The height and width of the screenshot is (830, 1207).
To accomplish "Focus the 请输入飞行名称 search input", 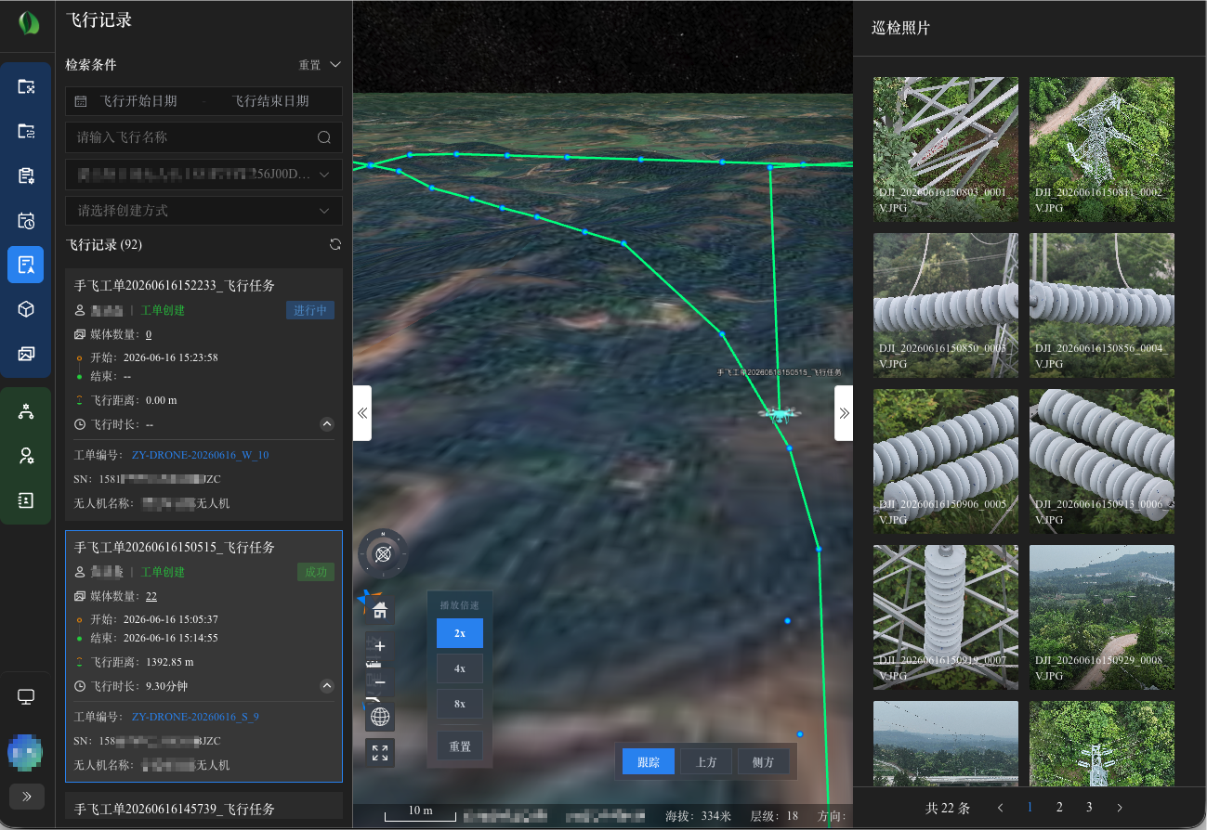I will (203, 137).
